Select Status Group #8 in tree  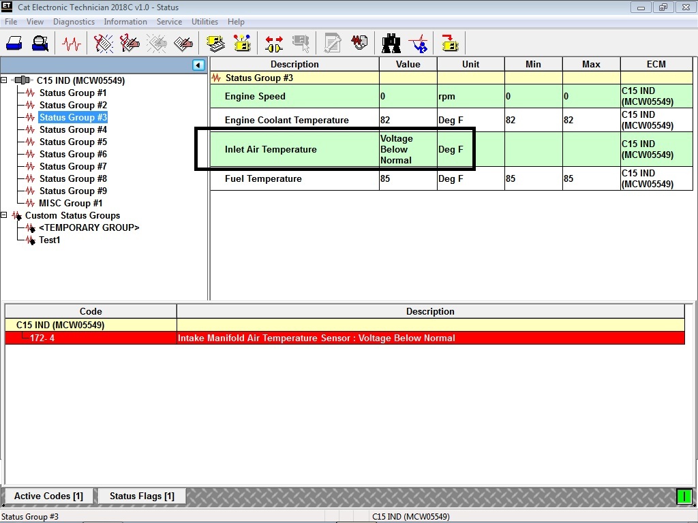(73, 179)
